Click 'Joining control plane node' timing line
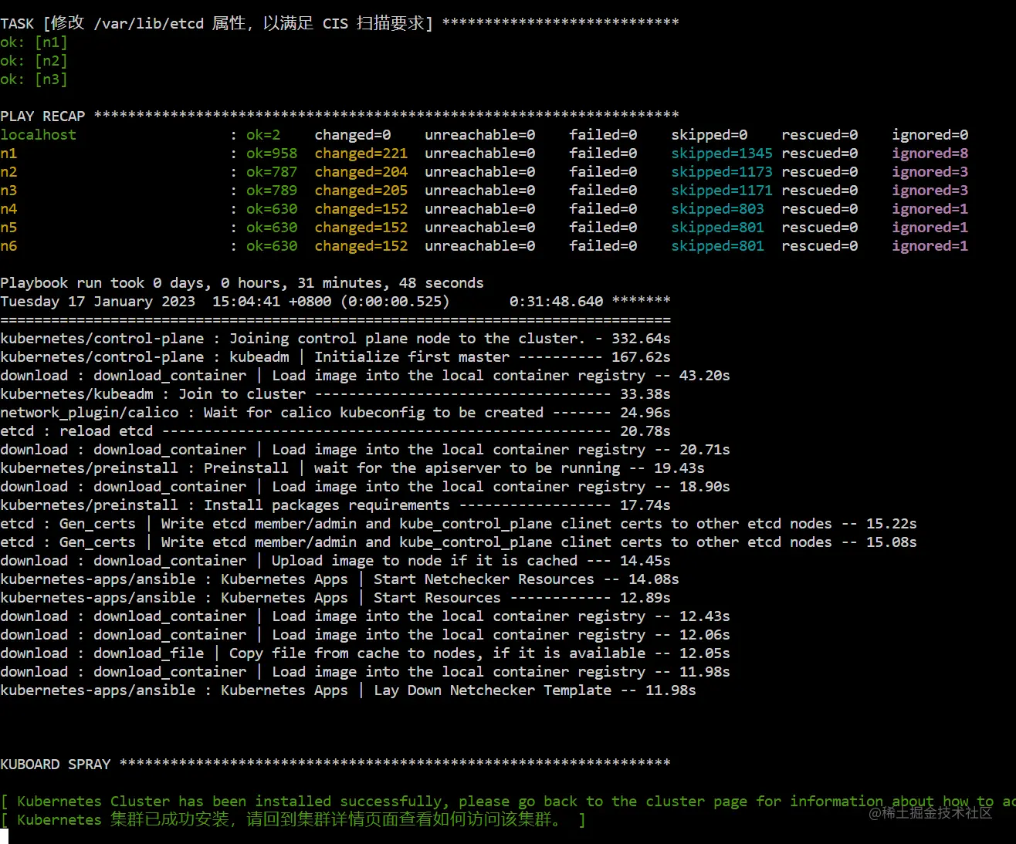 [335, 339]
